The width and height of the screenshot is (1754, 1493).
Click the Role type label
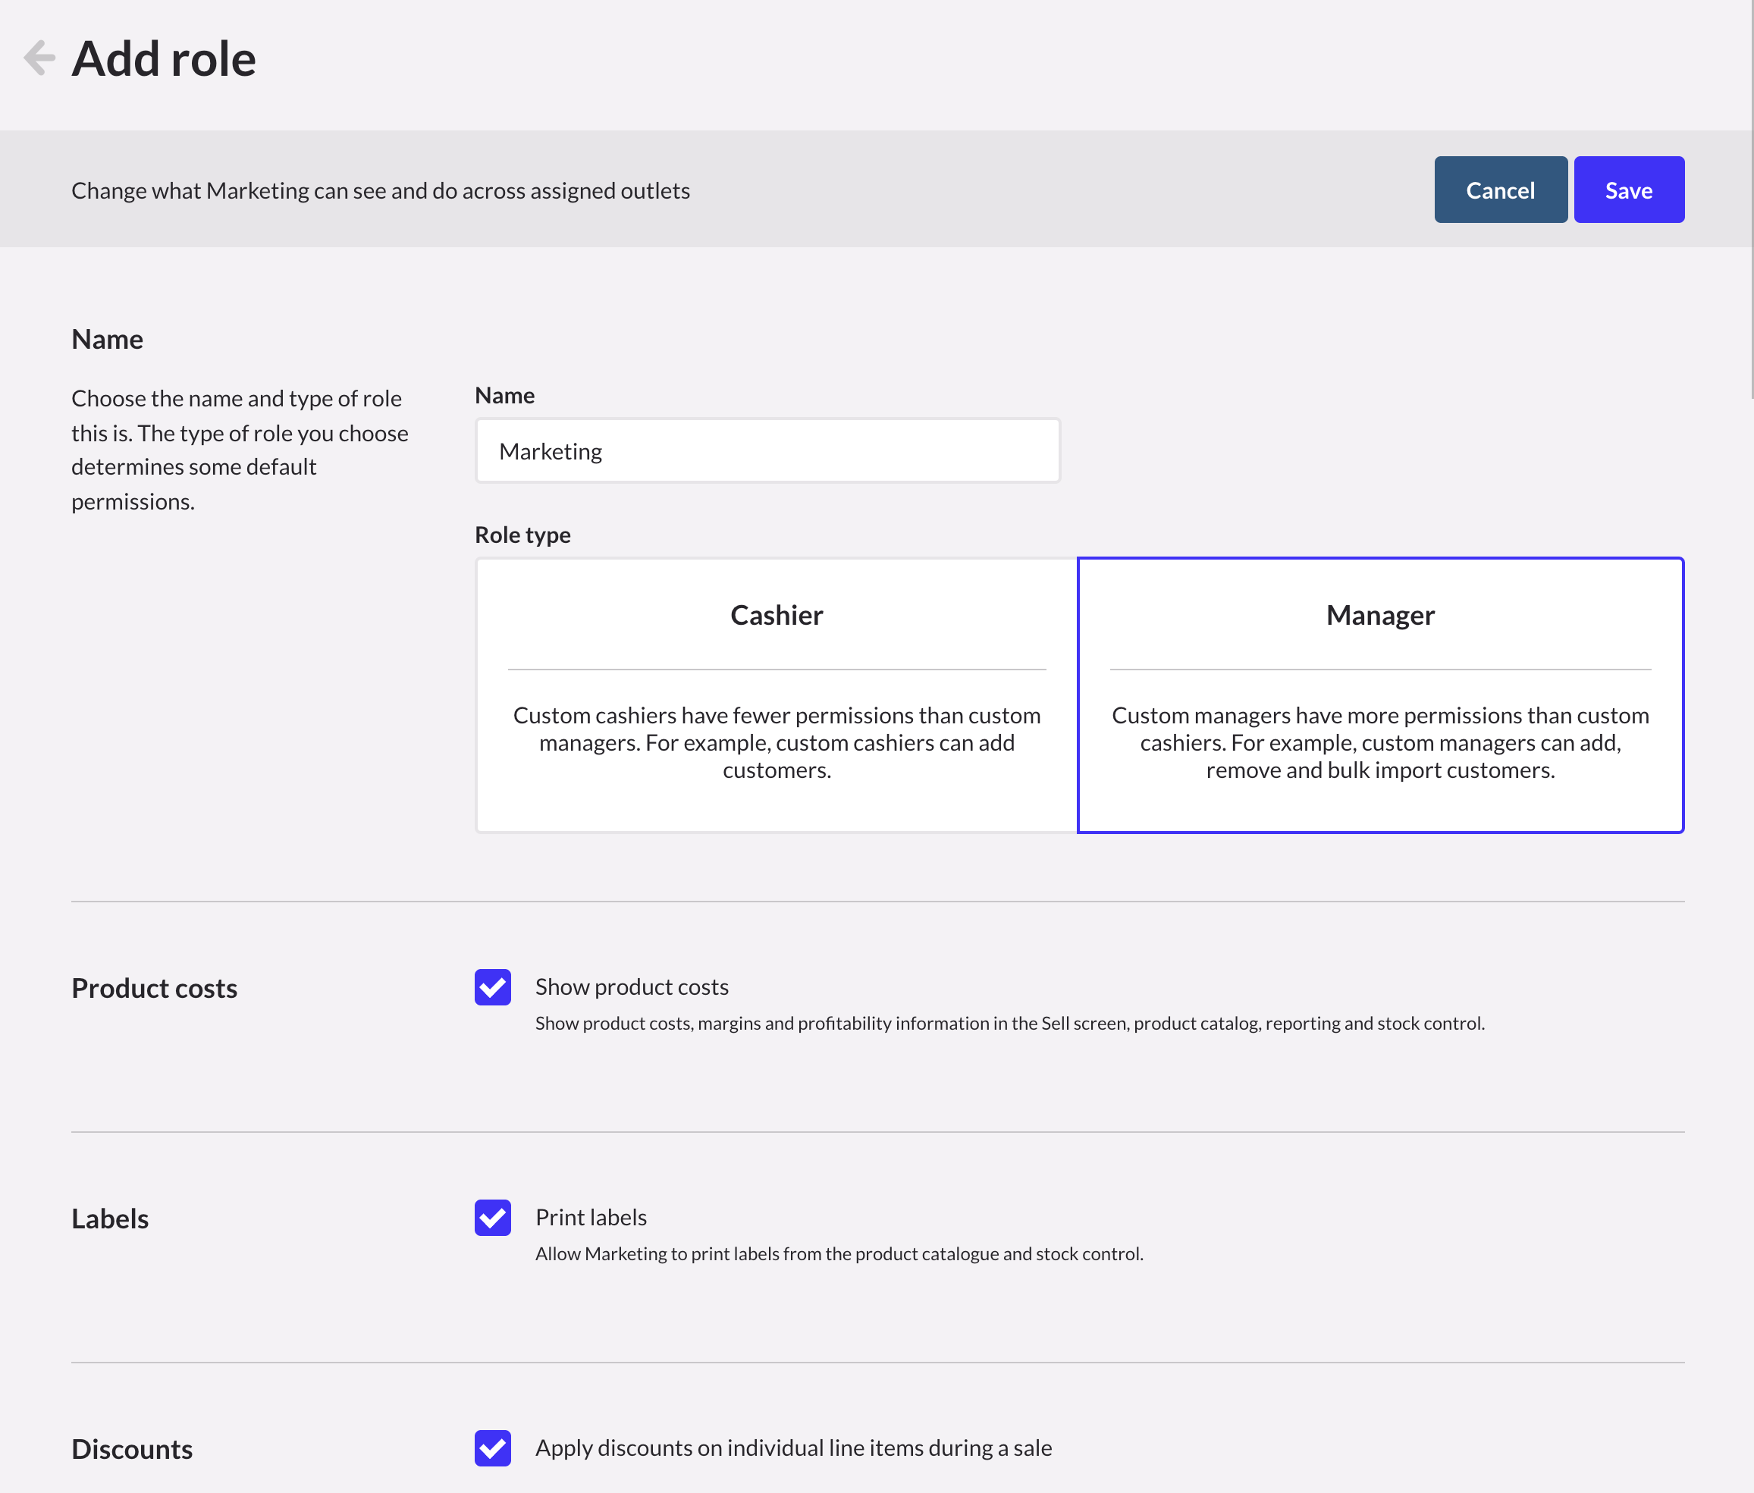point(522,534)
